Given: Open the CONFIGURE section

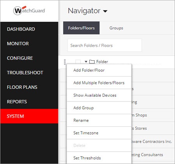Looking at the screenshot, I should (29, 58).
